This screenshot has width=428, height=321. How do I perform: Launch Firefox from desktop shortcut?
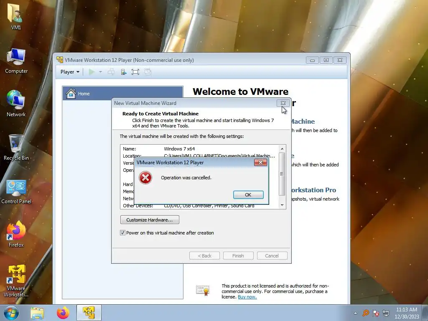pyautogui.click(x=16, y=234)
